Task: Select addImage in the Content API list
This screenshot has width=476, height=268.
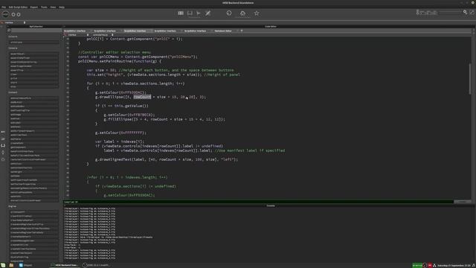Action: [33, 115]
